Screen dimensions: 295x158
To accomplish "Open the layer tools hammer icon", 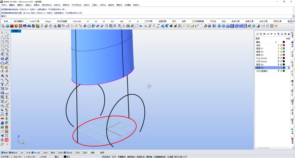I will pyautogui.click(x=285, y=34).
